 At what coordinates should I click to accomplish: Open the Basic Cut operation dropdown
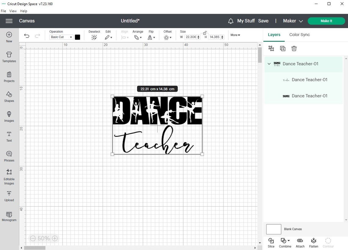tap(61, 37)
